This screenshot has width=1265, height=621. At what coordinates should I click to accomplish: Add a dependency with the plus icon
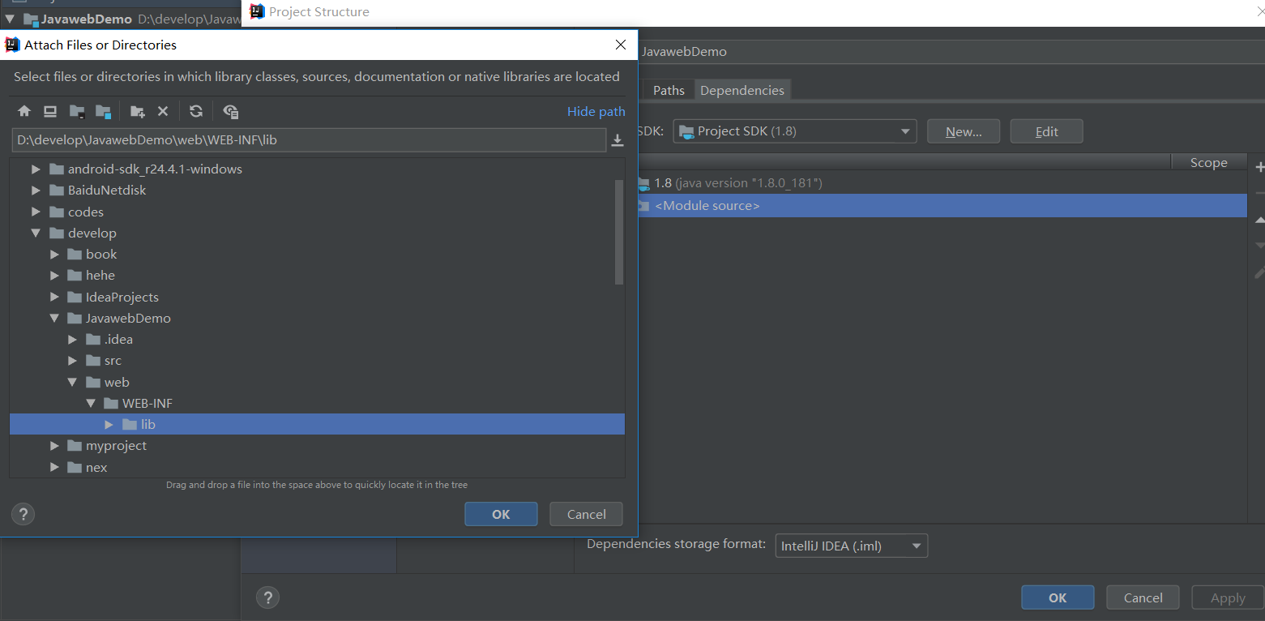[1259, 168]
